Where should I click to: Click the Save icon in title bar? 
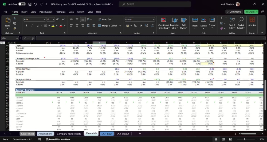point(30,4)
